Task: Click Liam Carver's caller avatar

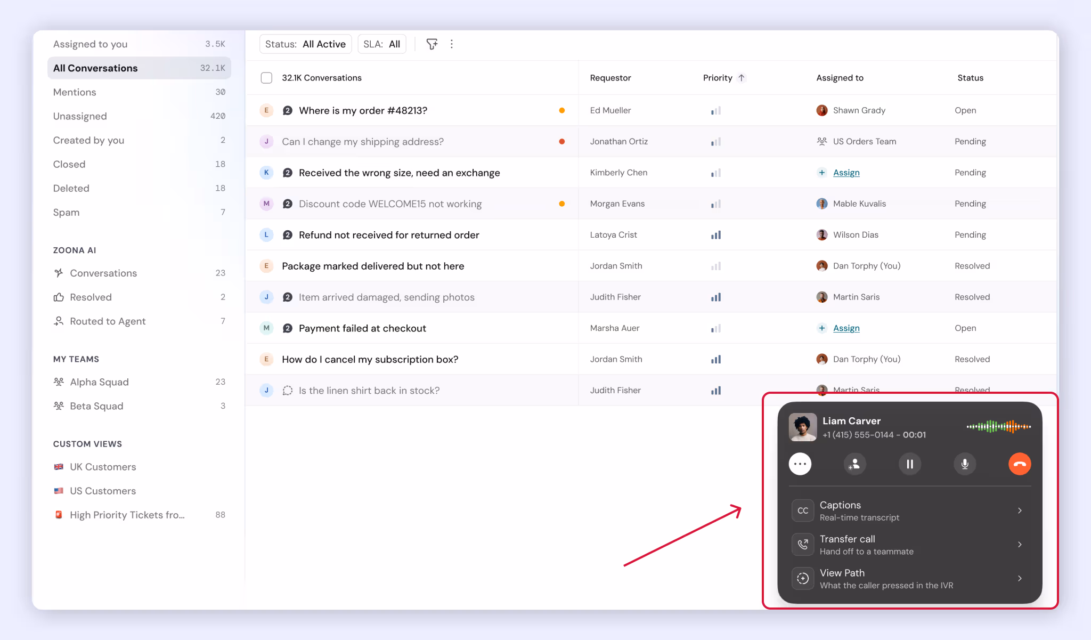Action: [x=803, y=427]
